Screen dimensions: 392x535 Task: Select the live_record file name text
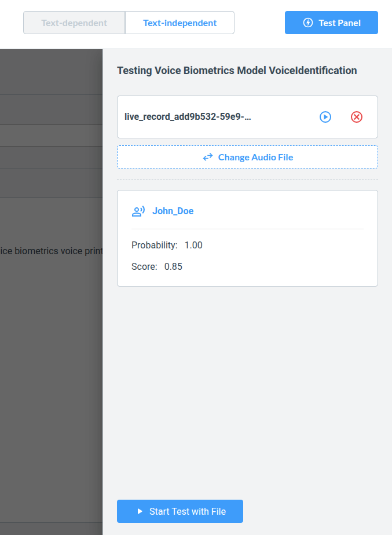pos(188,117)
